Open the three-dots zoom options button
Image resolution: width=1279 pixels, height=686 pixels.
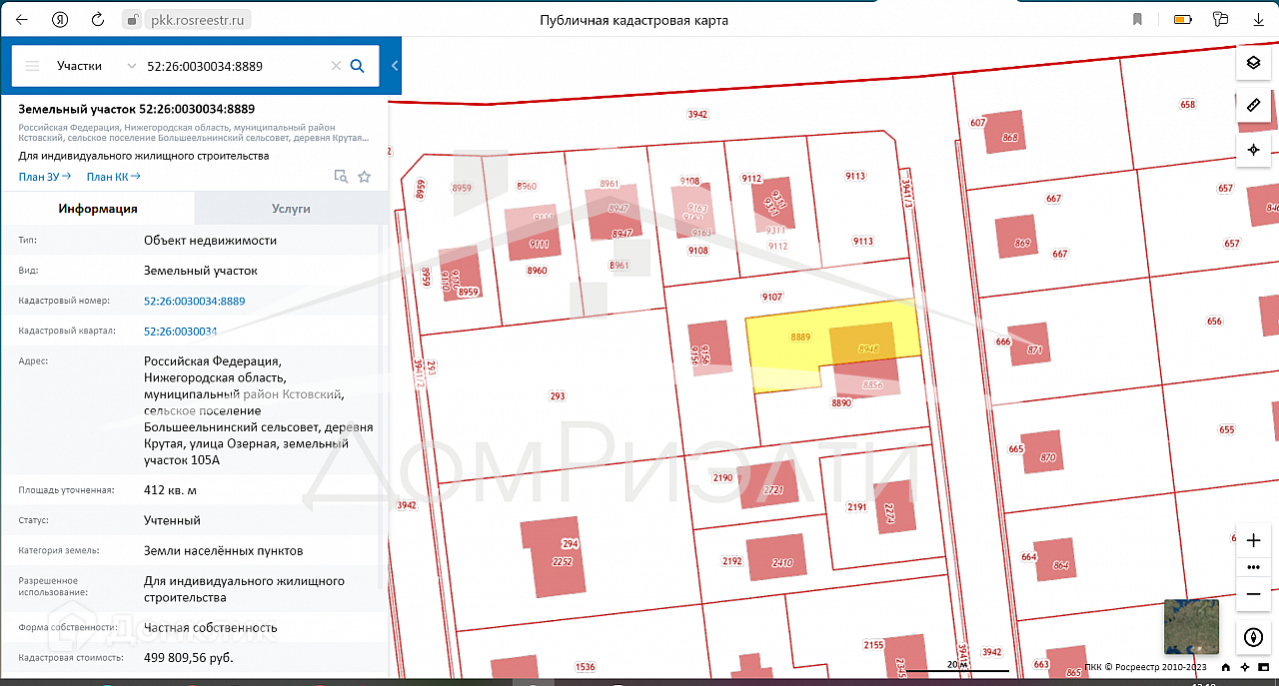coord(1253,567)
